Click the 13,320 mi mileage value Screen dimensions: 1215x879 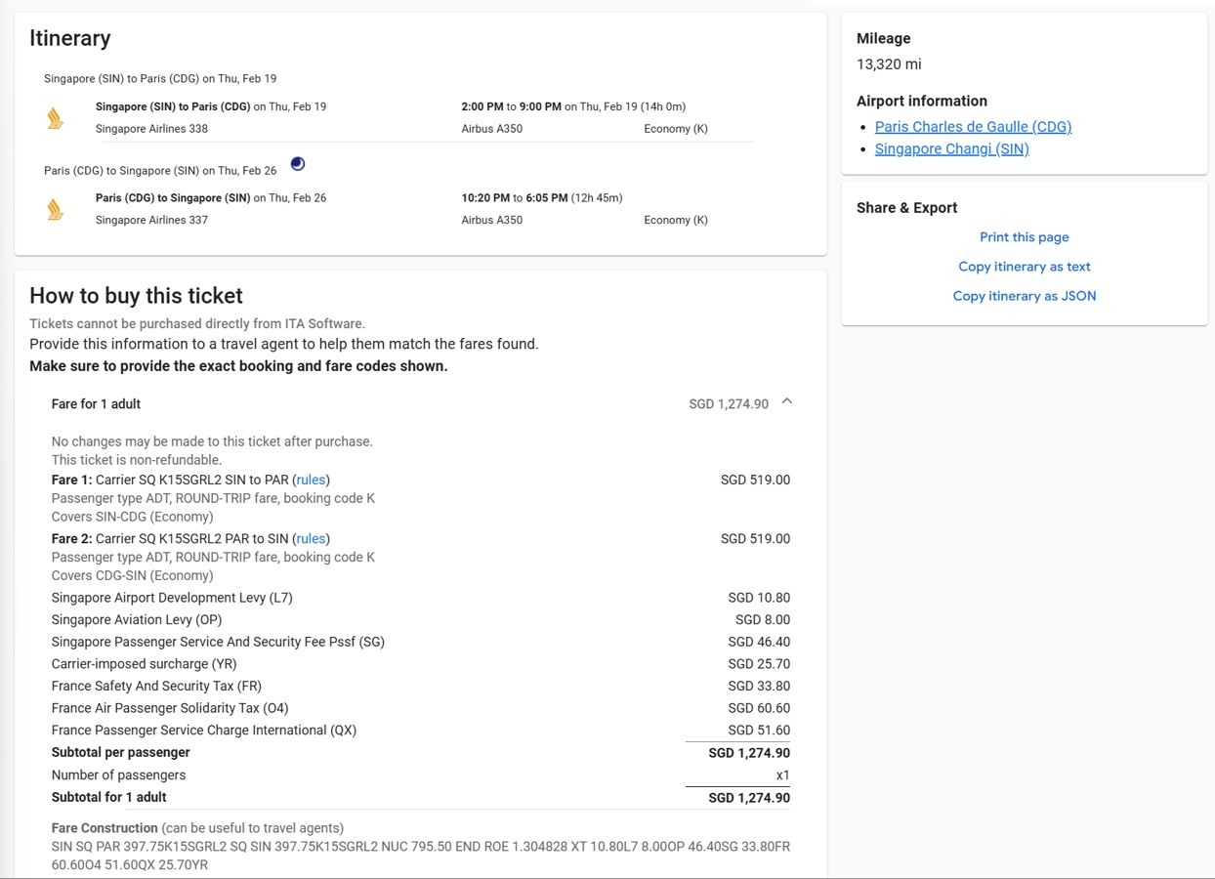pos(889,64)
